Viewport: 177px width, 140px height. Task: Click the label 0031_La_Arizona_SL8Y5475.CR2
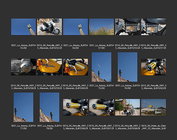pyautogui.click(x=102, y=87)
